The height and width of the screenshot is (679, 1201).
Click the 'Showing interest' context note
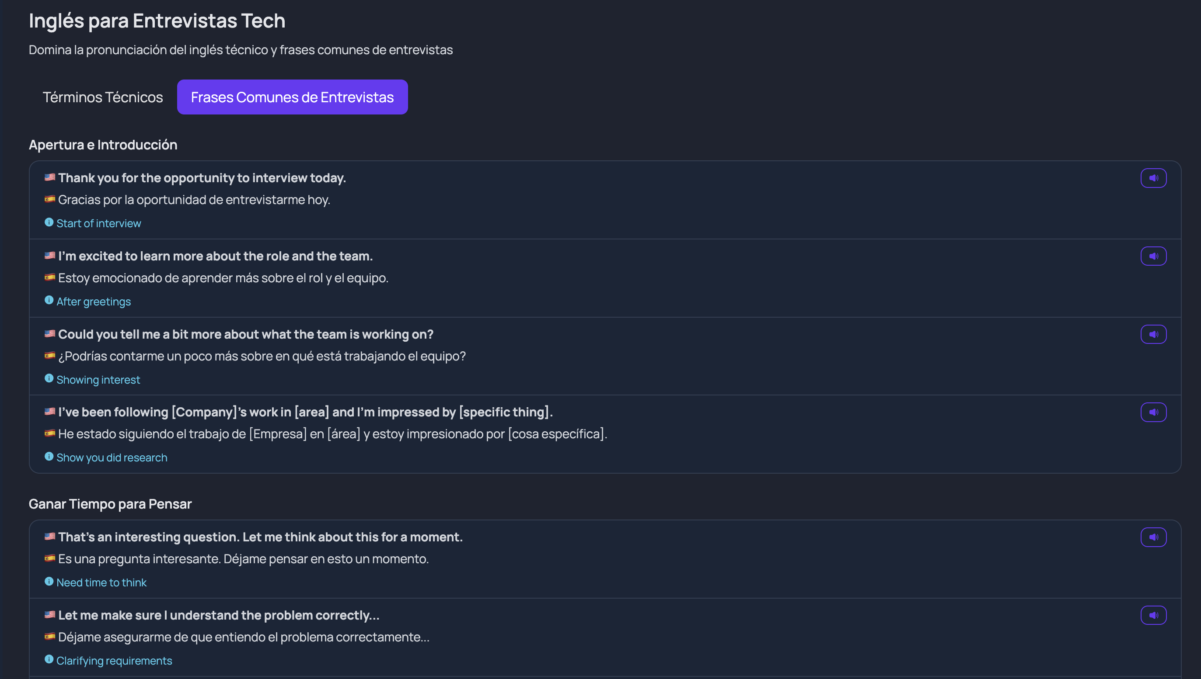(x=98, y=380)
